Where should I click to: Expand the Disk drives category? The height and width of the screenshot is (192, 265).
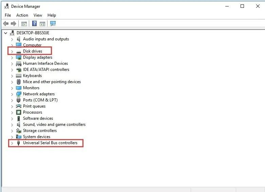tap(12, 52)
